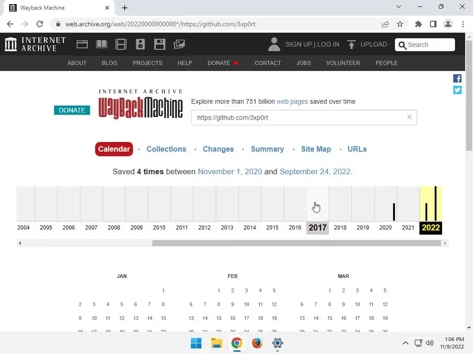Open the CONTACT menu item
473x354 pixels.
(267, 63)
